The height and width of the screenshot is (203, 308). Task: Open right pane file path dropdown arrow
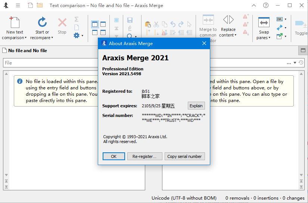(x=295, y=63)
